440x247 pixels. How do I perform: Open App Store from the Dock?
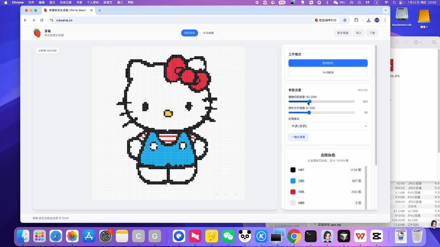point(89,236)
